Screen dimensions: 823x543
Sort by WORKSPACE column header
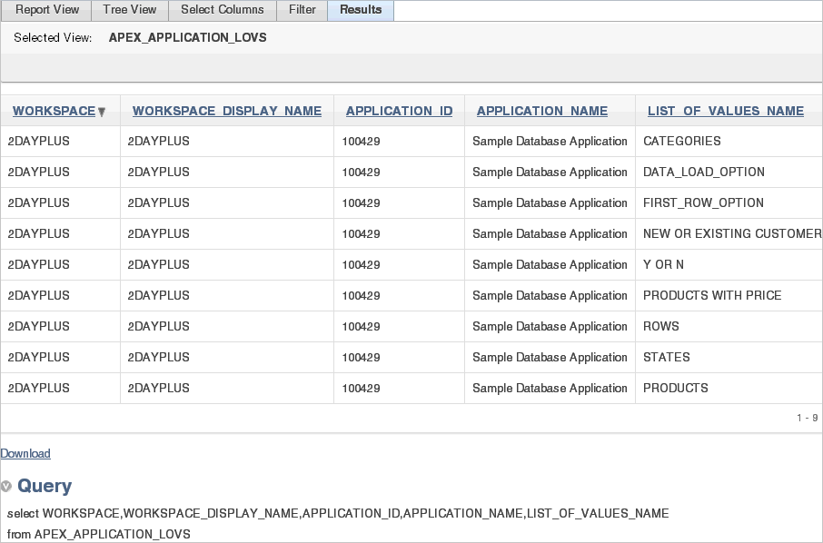coord(55,111)
